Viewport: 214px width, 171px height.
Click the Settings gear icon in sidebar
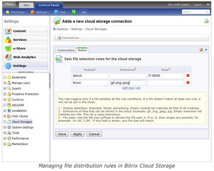pyautogui.click(x=8, y=66)
